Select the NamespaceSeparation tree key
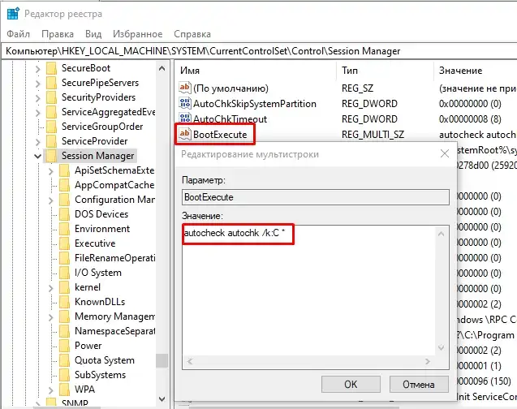 (114, 331)
